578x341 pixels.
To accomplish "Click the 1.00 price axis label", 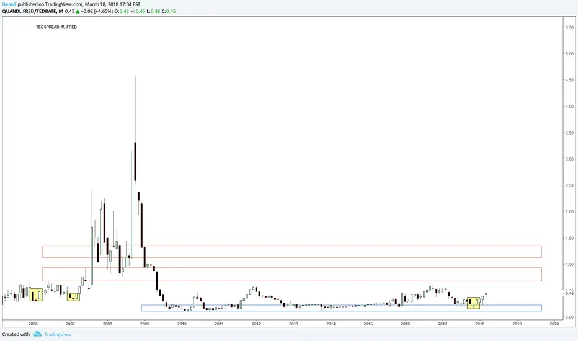I will click(569, 265).
